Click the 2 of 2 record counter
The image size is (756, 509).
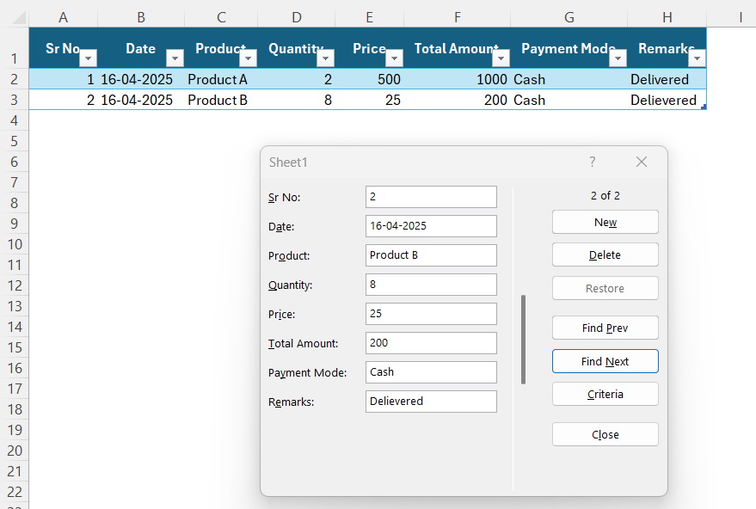(605, 196)
